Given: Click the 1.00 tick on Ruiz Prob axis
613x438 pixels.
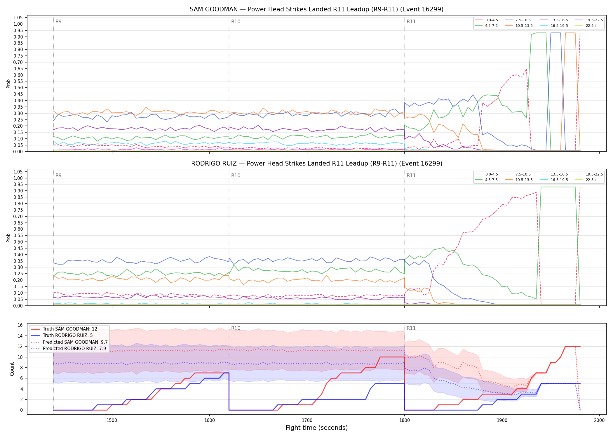Looking at the screenshot, I should click(x=18, y=178).
